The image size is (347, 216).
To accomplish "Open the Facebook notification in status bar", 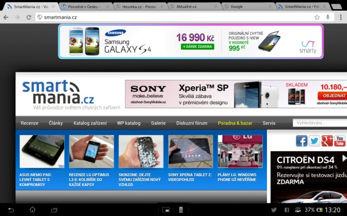I will [287, 210].
